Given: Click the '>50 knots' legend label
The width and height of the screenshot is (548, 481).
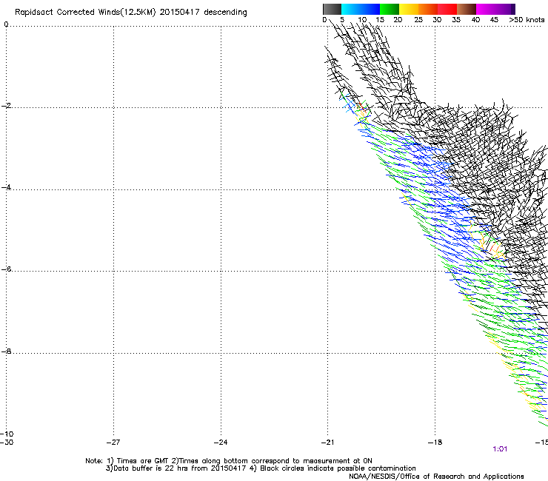Looking at the screenshot, I should pos(527,20).
